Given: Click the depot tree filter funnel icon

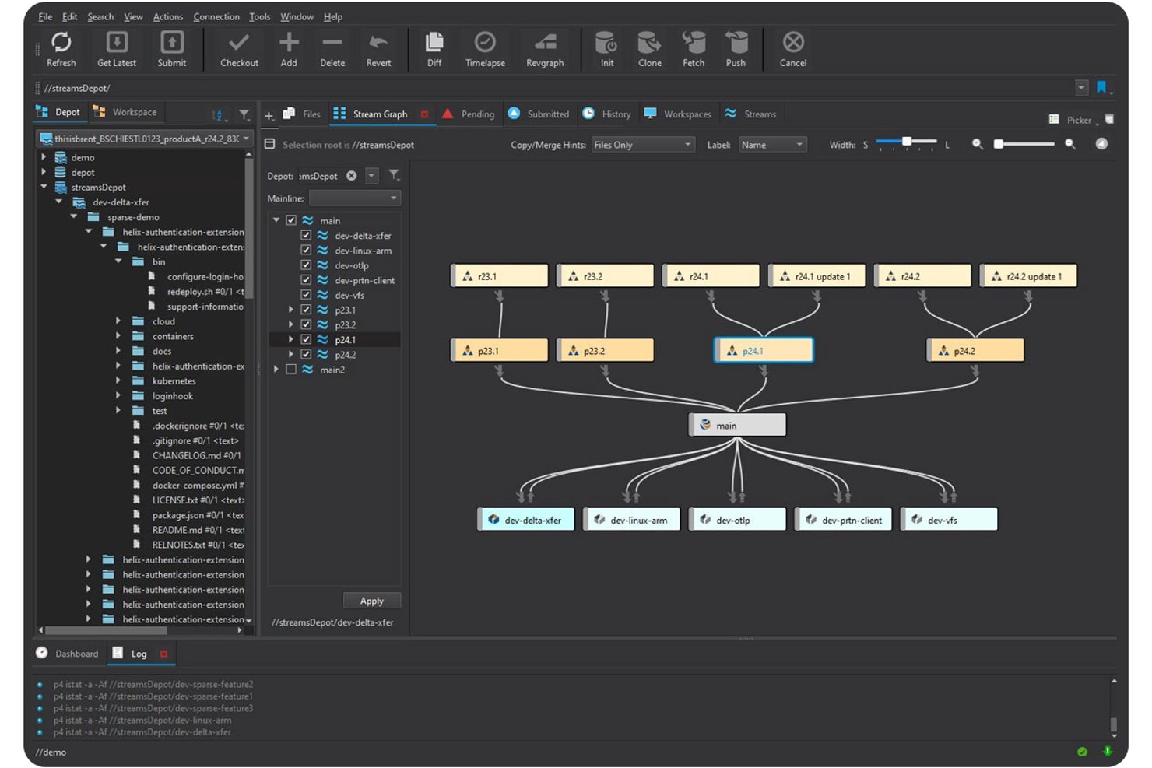Looking at the screenshot, I should click(244, 114).
